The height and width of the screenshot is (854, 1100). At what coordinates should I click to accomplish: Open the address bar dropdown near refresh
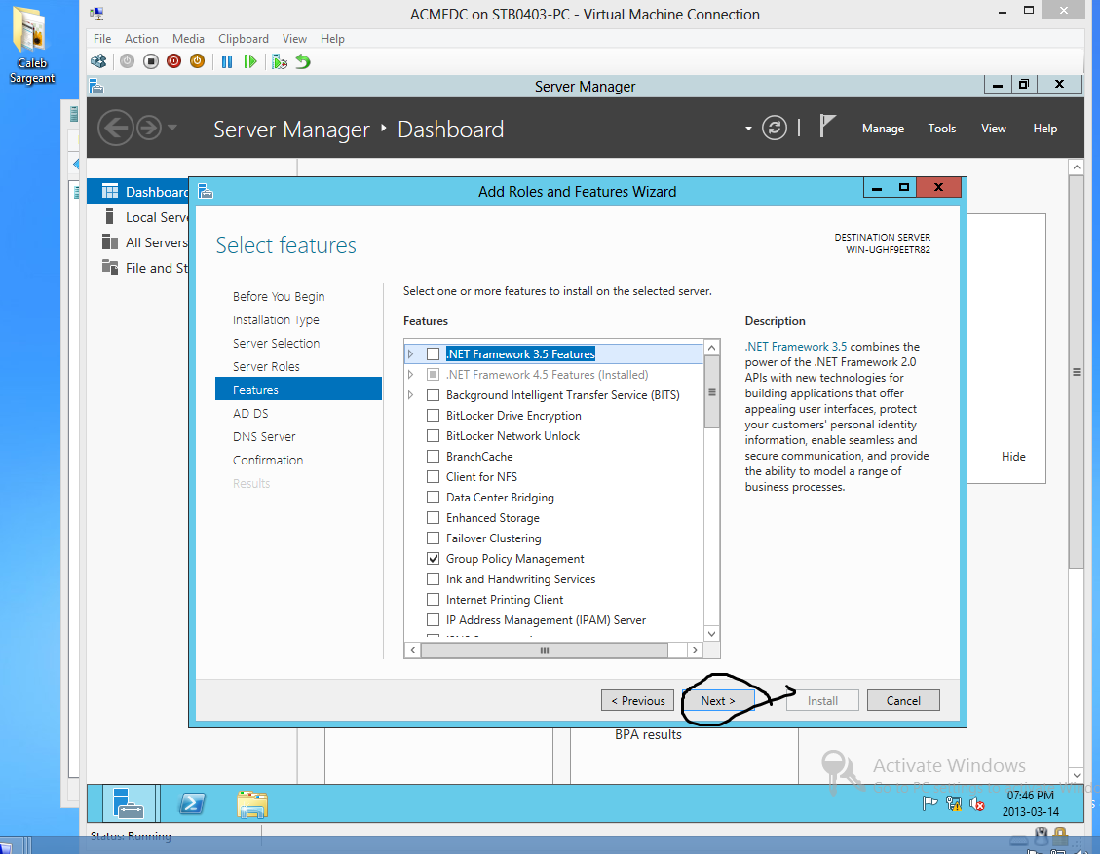point(748,129)
